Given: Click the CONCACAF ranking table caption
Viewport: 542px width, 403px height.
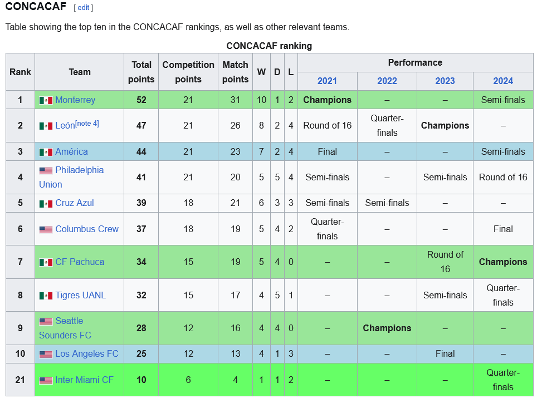Looking at the screenshot, I should point(269,46).
